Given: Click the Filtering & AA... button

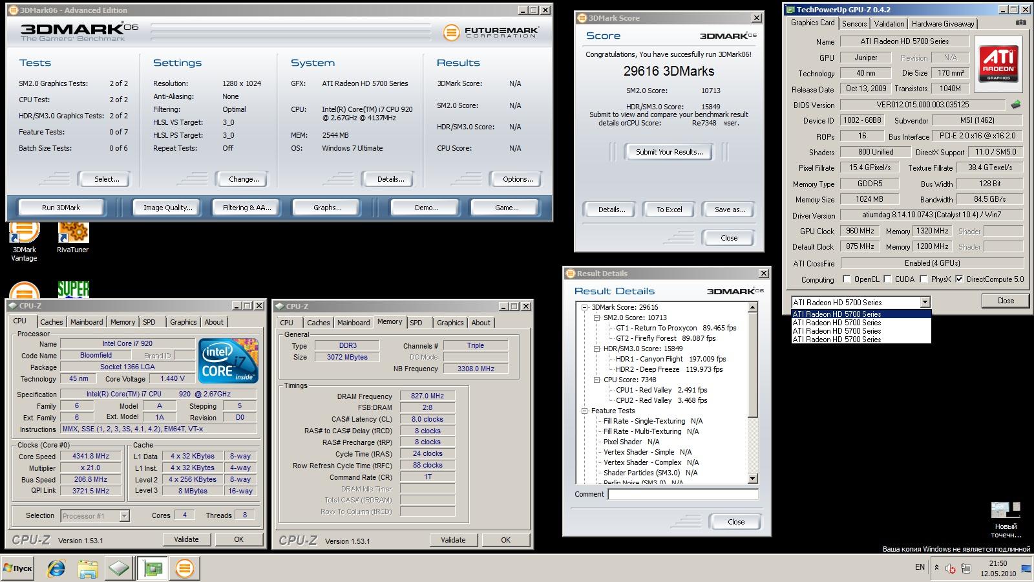Looking at the screenshot, I should tap(247, 208).
